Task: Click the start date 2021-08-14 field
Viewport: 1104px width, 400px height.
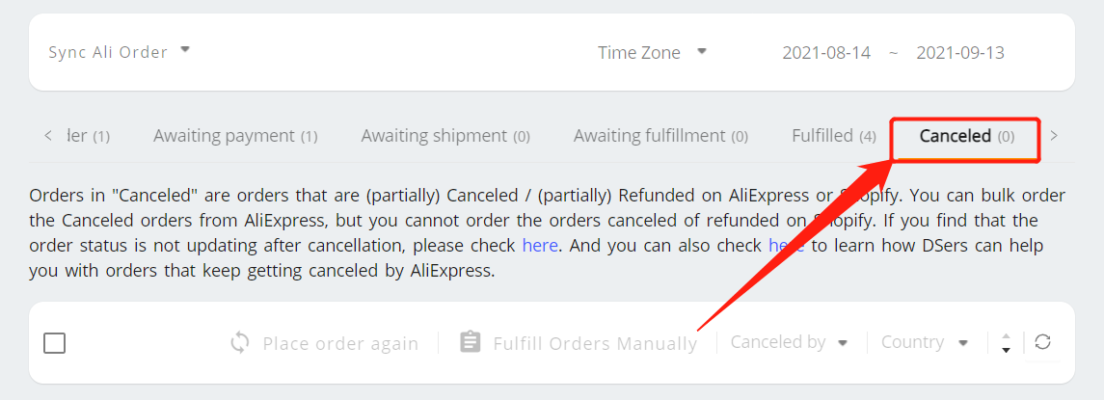Action: [826, 53]
